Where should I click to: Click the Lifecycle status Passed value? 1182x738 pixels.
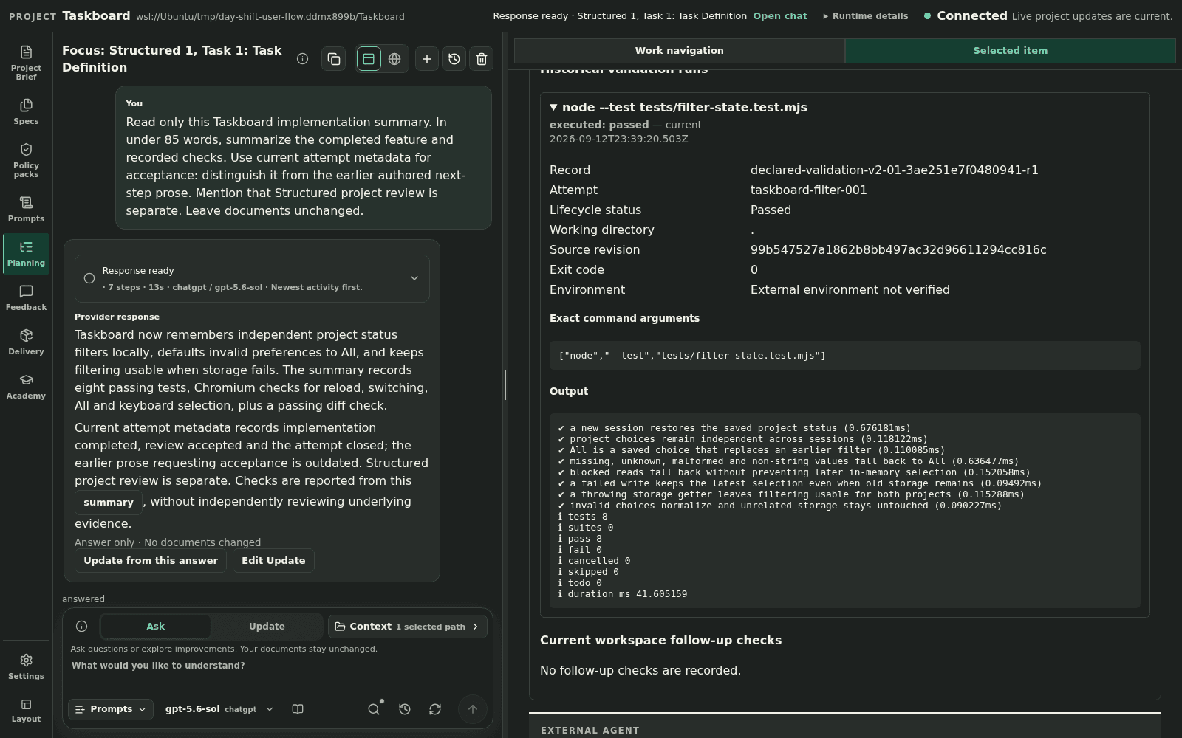[771, 210]
